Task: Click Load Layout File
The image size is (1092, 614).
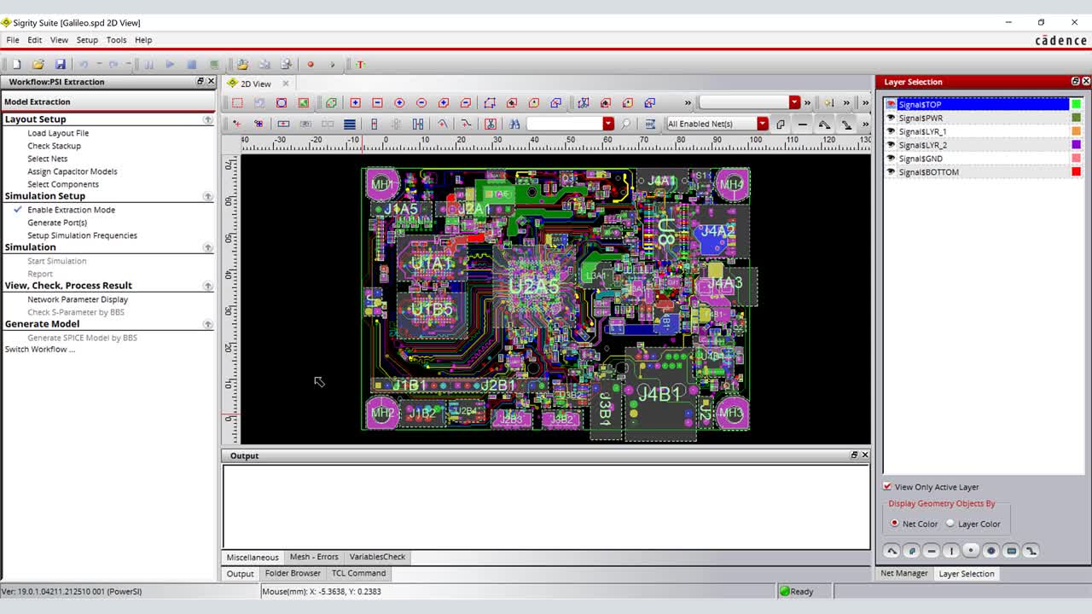Action: 58,133
